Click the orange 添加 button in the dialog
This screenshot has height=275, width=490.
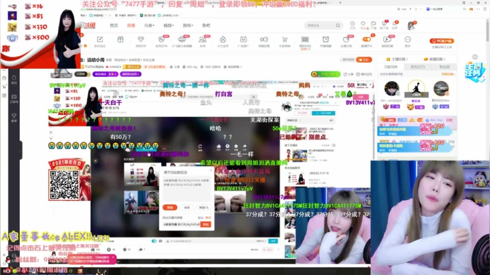[206, 225]
